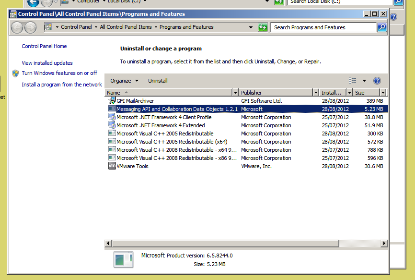
Task: Click the search magnifier in Programs and Features
Action: click(382, 27)
